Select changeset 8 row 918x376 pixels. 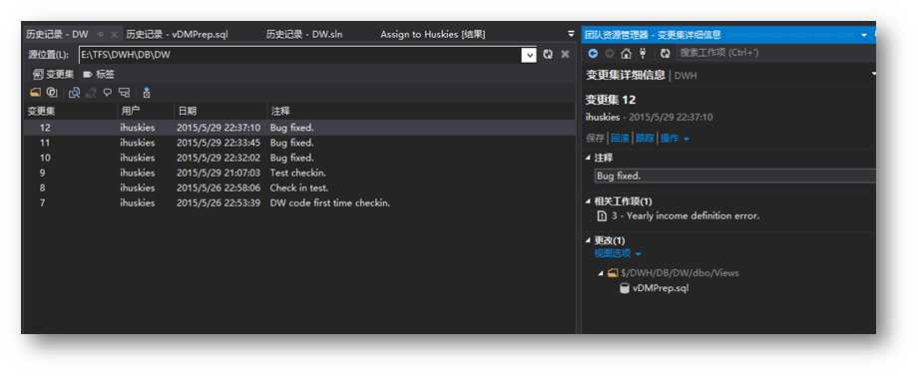click(299, 188)
